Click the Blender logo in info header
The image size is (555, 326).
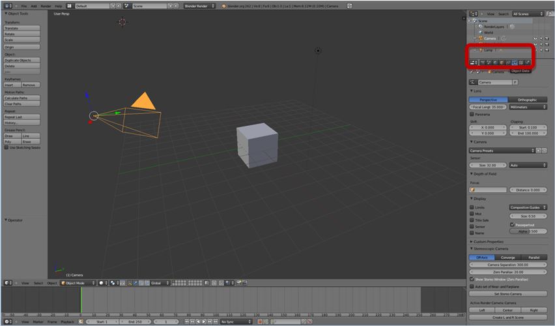point(223,6)
